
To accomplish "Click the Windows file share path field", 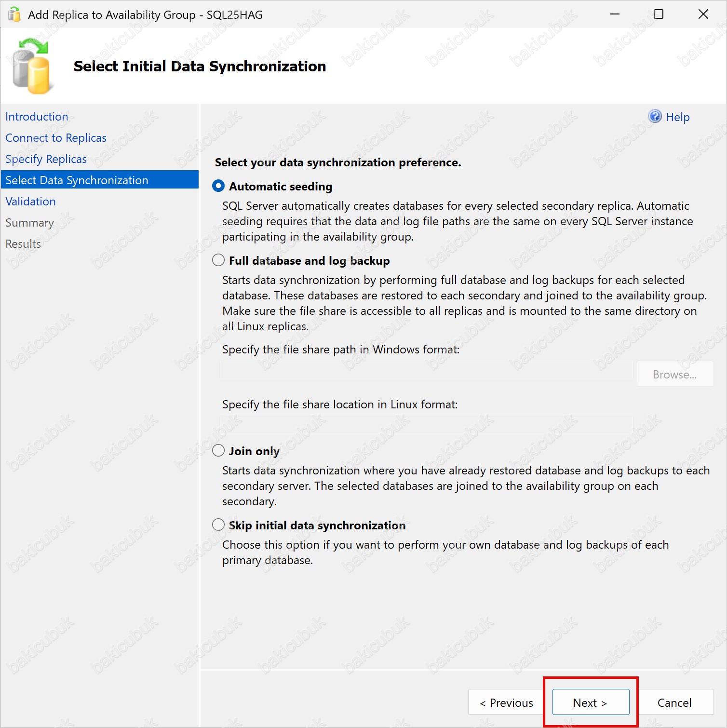I will pyautogui.click(x=426, y=370).
